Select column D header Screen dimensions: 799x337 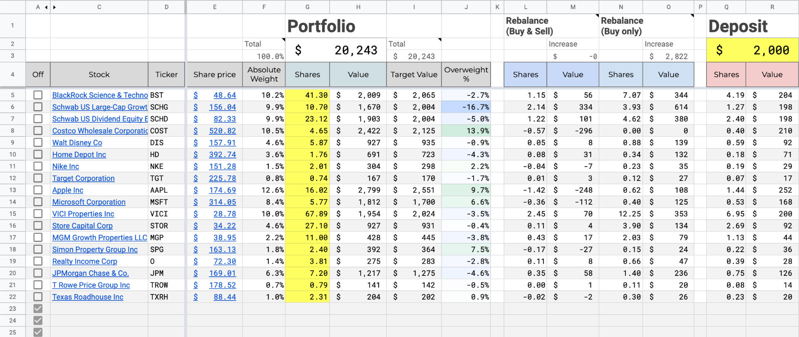pos(166,7)
